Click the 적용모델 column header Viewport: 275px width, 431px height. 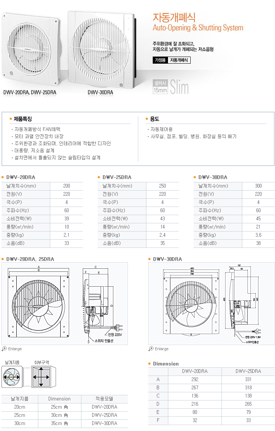point(104,399)
